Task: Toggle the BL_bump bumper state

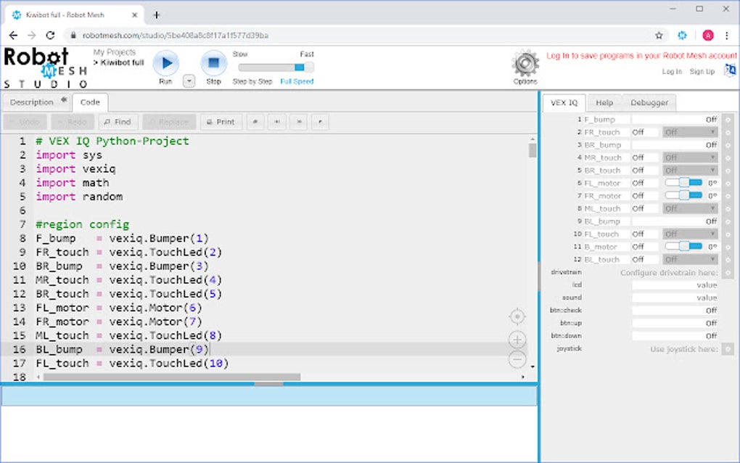Action: tap(712, 221)
